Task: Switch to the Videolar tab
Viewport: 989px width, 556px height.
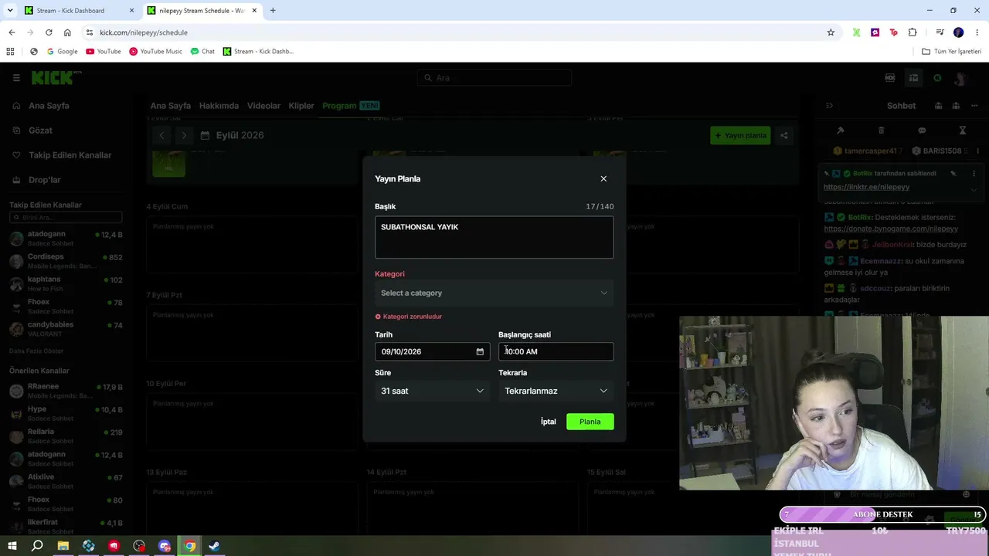Action: click(263, 106)
